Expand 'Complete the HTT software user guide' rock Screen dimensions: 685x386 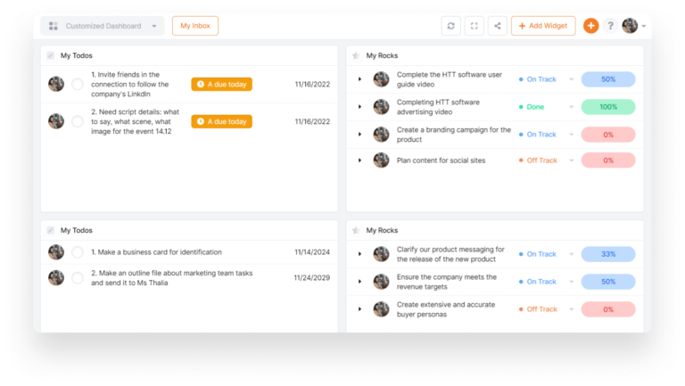click(359, 79)
